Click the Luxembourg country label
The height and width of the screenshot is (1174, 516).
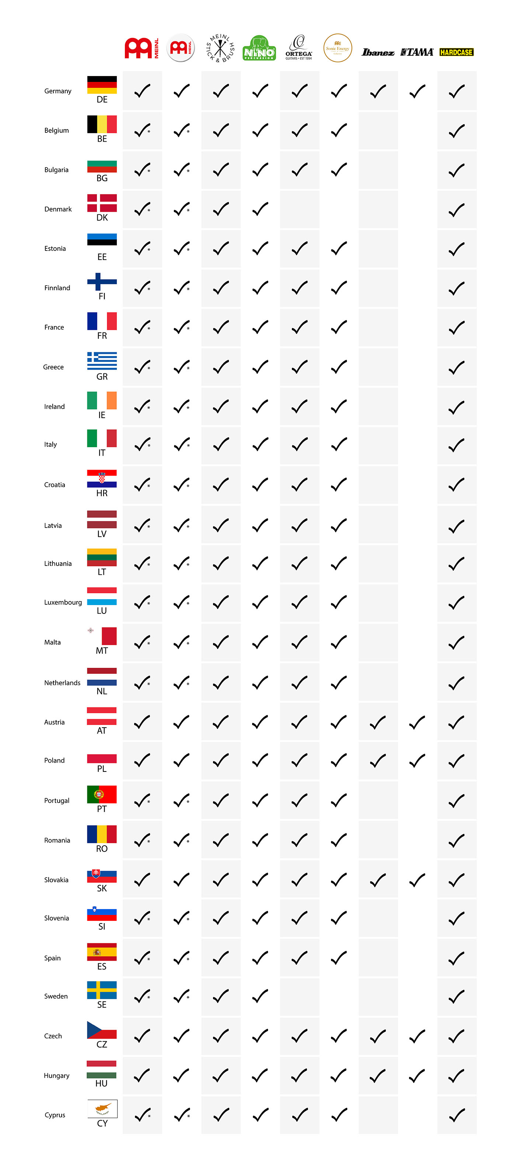[63, 602]
